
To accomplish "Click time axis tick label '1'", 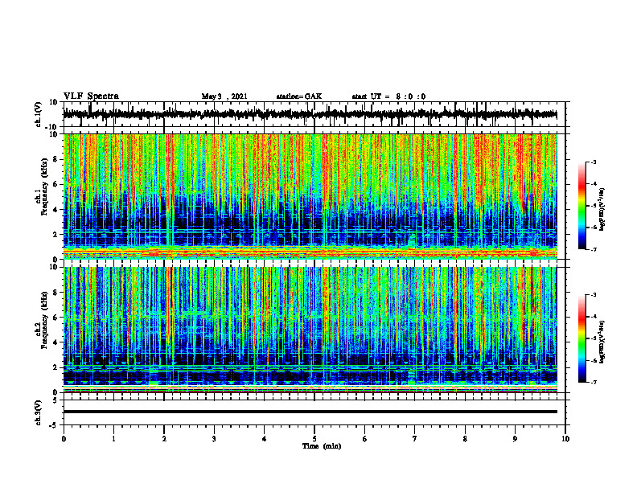I will pos(113,439).
